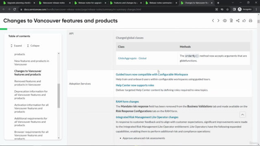Open Incognito profile menu
This screenshot has width=260, height=146.
tap(245, 9)
